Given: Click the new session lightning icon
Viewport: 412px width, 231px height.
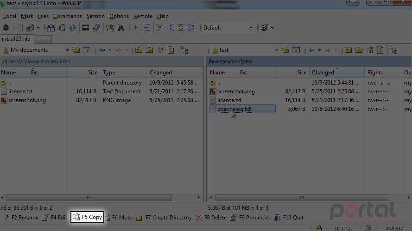Looking at the screenshot, I should coord(265,28).
